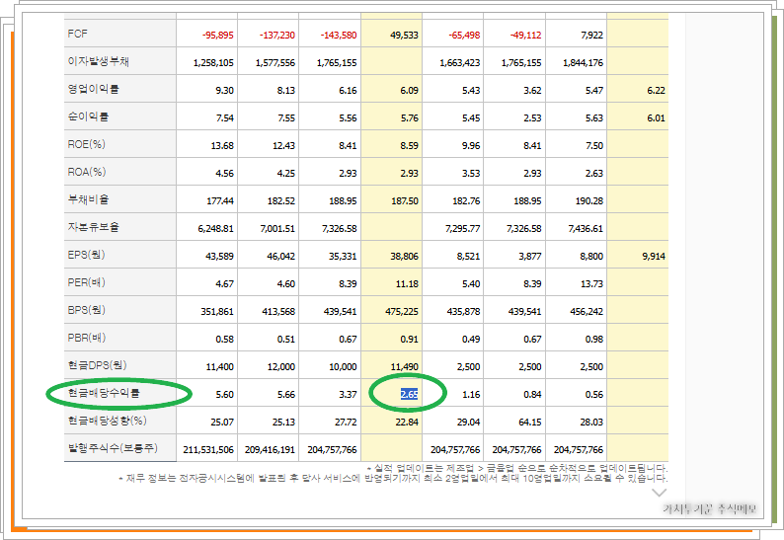Select the PER value 11.18

tap(407, 284)
